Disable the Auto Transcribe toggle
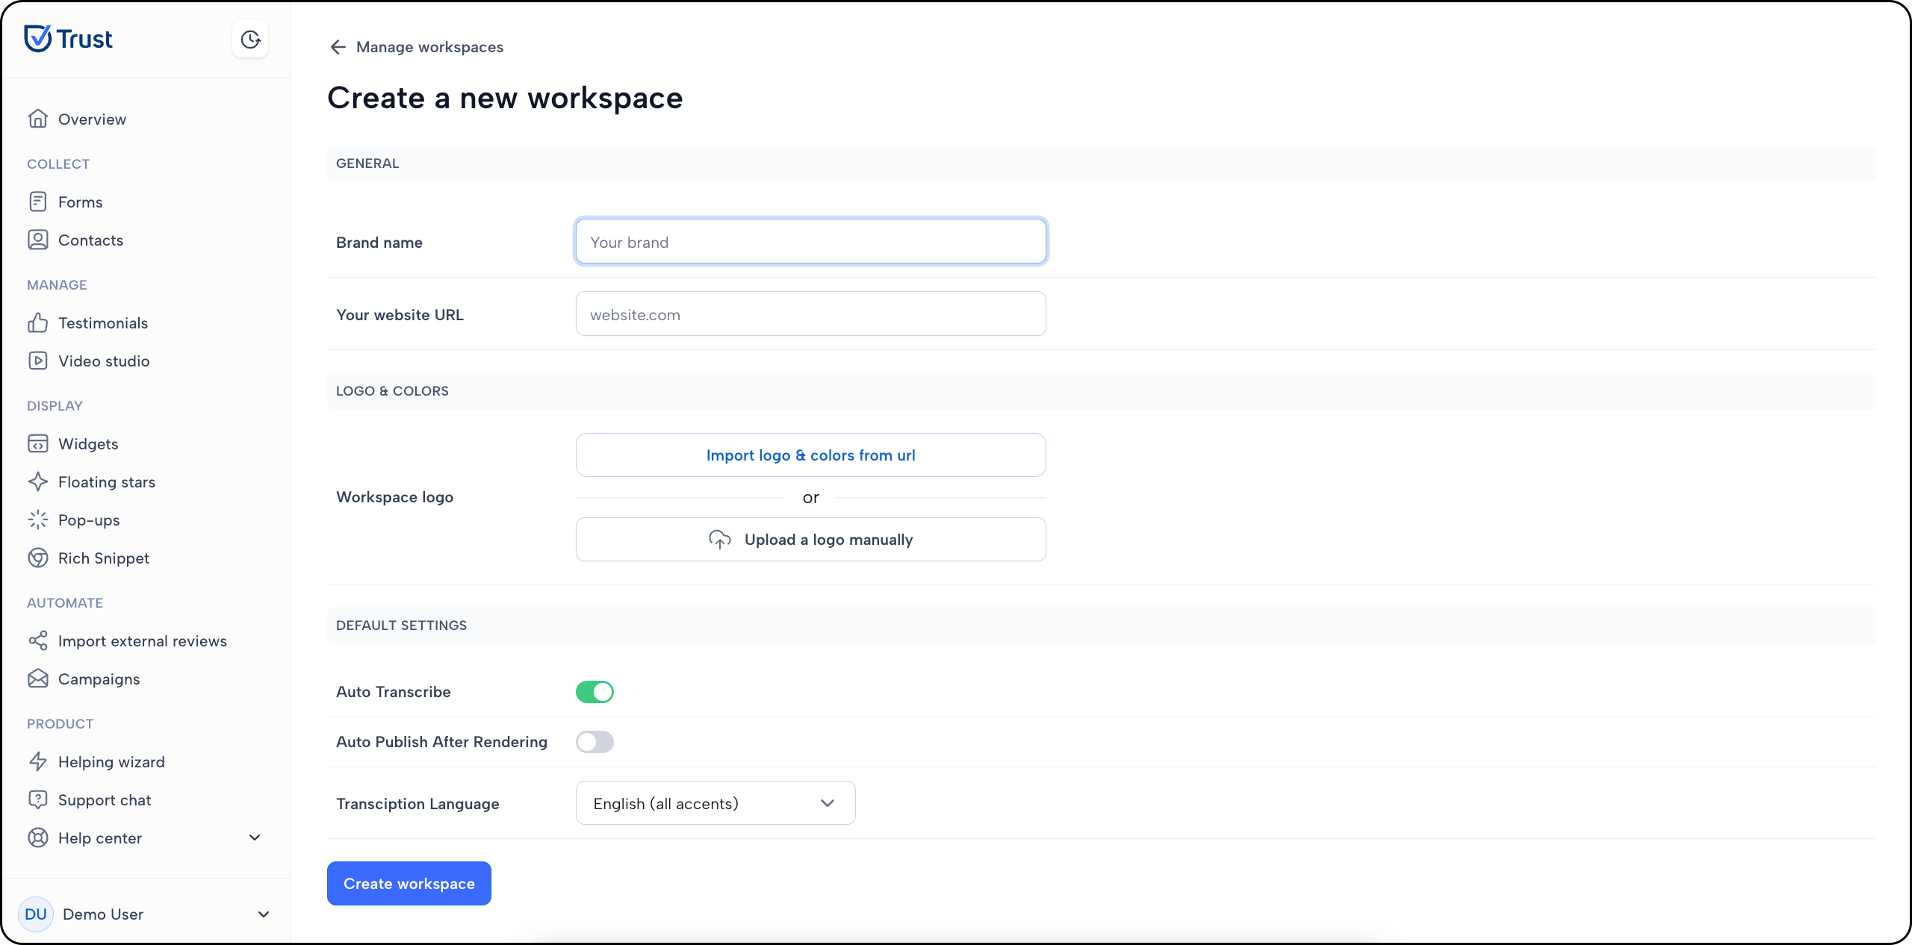Viewport: 1912px width, 945px height. tap(595, 692)
